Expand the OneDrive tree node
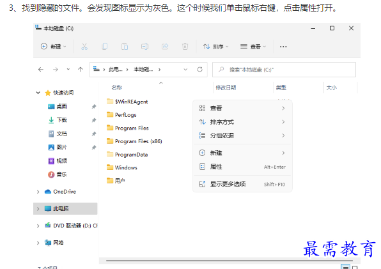Screen dimensions: 381x269 click(38, 192)
